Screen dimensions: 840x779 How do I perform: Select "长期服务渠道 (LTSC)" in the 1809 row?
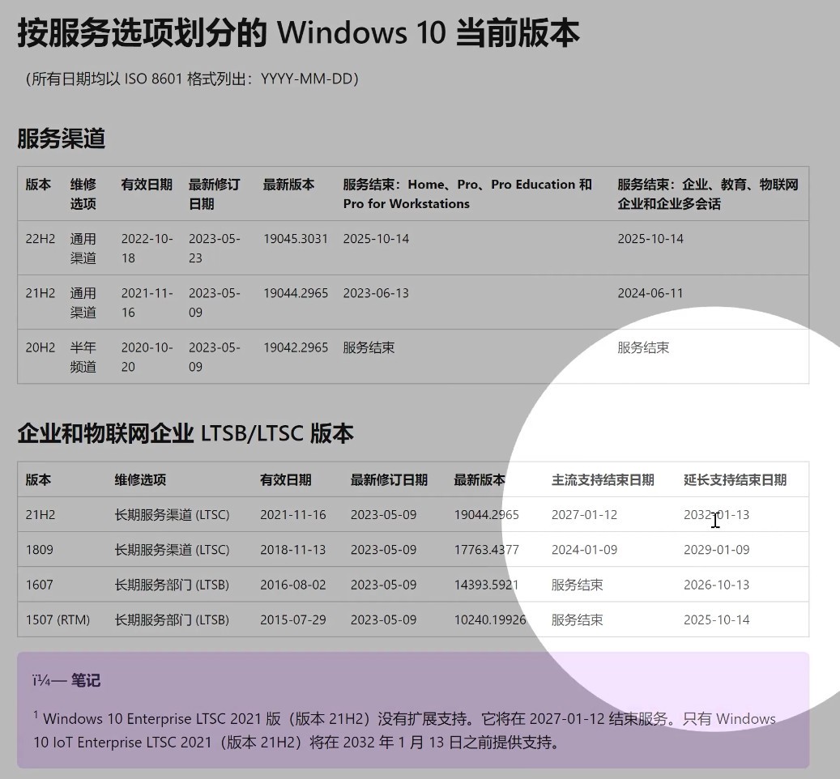coord(172,550)
